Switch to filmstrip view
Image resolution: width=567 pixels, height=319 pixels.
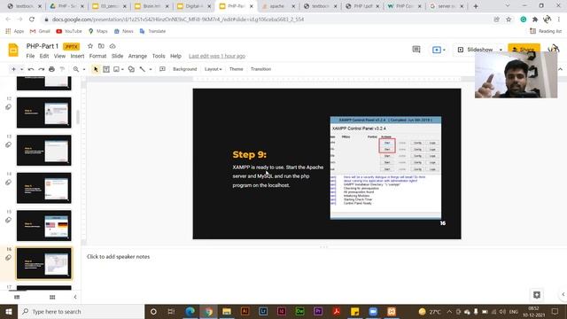17,297
